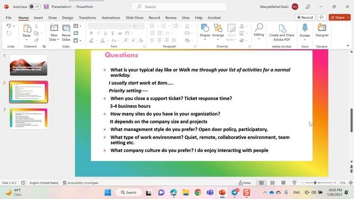Open the Comments pane icon
This screenshot has height=199, width=354.
[322, 17]
